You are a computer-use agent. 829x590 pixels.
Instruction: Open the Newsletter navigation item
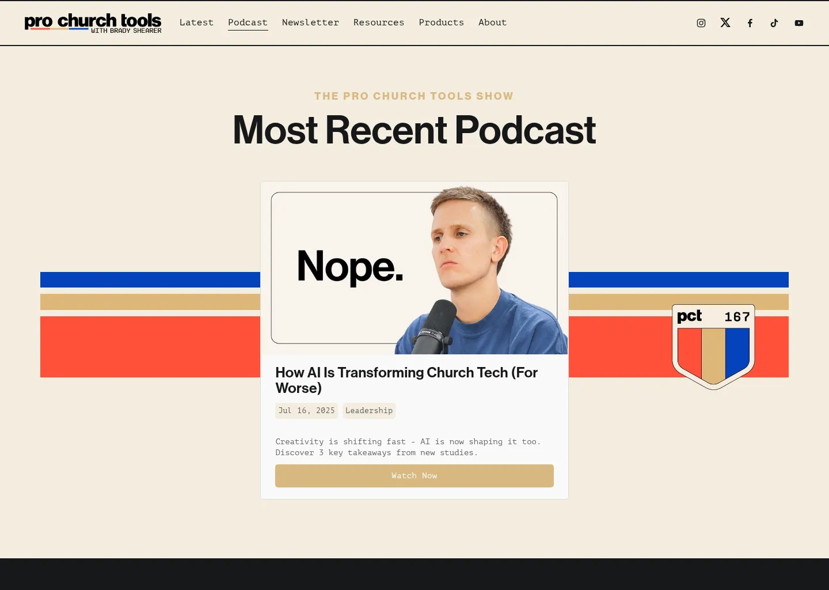[310, 22]
